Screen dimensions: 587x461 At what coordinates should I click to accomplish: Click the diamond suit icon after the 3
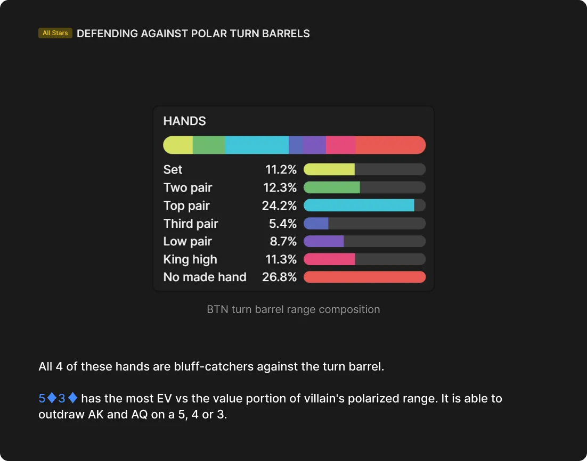[x=72, y=398]
